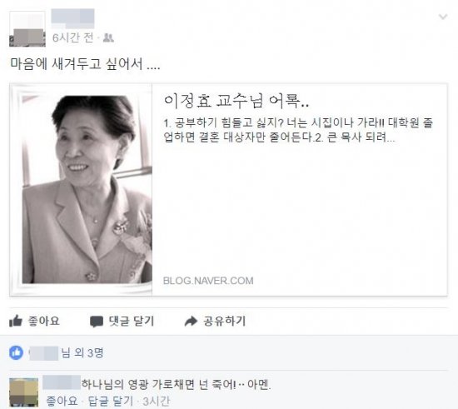458x409 pixels.
Task: Click the blue like reaction icon
Action: 16,352
